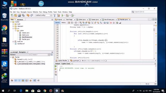Toggle Show Fields filter in Navigator bottom bar
The height and width of the screenshot is (93, 166).
(x=16, y=80)
